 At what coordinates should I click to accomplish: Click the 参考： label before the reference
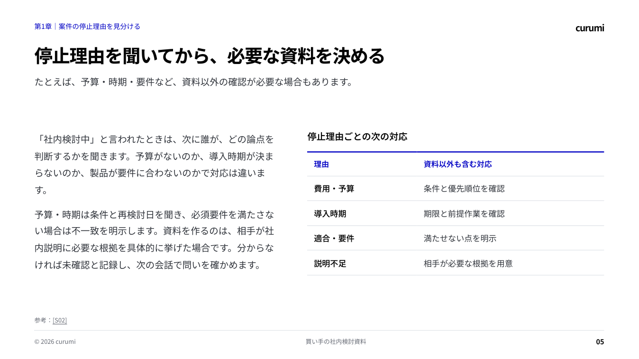(x=43, y=320)
